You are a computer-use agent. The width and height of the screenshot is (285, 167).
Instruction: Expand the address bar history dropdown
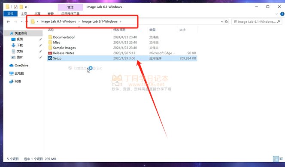point(222,21)
